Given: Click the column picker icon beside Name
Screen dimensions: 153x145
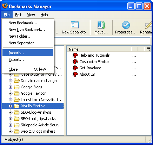Looking at the screenshot, I should (x=148, y=49).
